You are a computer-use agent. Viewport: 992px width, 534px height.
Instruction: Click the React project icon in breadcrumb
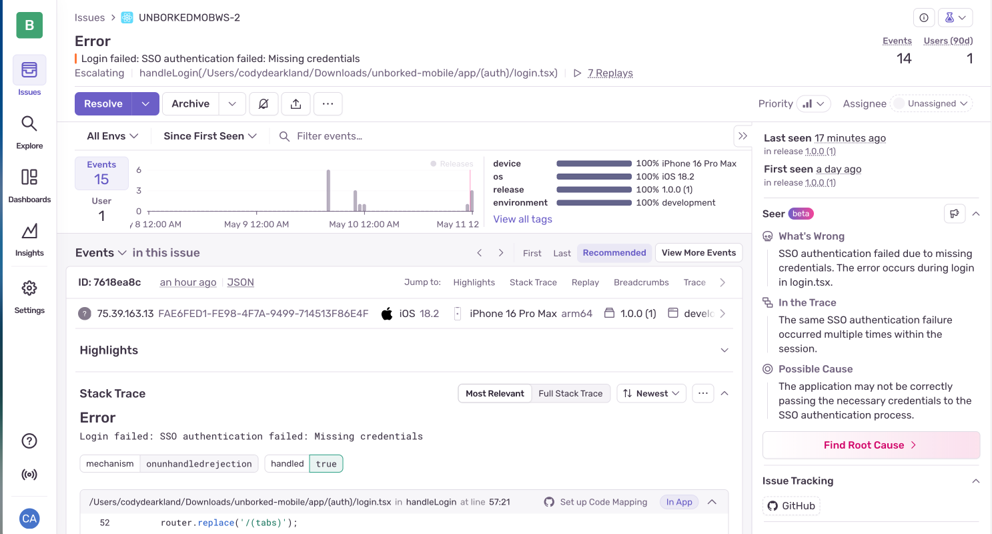coord(127,18)
